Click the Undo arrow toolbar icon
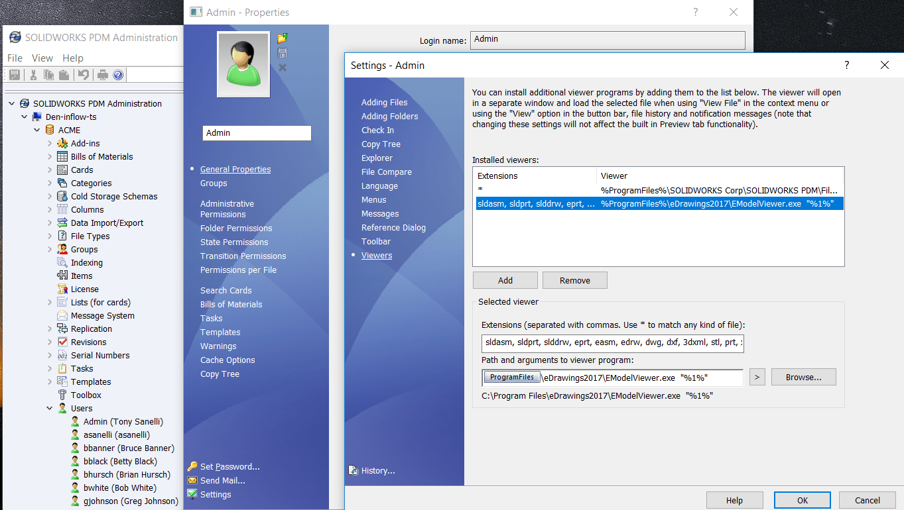 click(x=83, y=75)
